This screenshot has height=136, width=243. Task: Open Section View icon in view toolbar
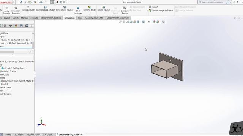(x=131, y=22)
